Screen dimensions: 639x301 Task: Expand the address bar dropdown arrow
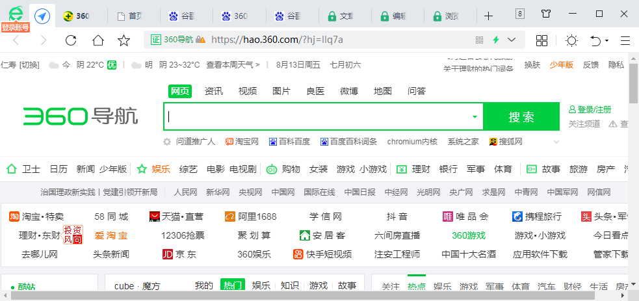(x=511, y=40)
